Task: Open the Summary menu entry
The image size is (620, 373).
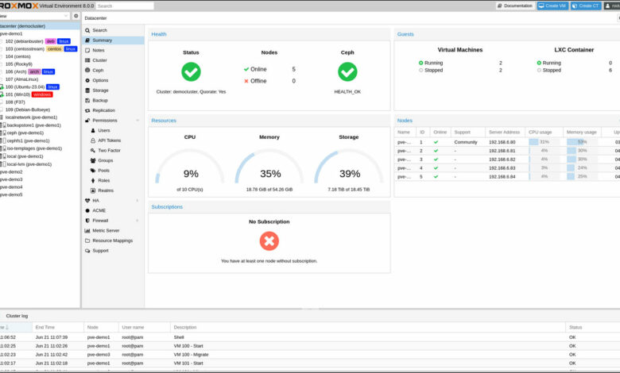Action: coord(113,40)
